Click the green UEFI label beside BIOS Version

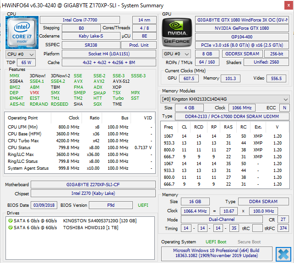point(143,205)
